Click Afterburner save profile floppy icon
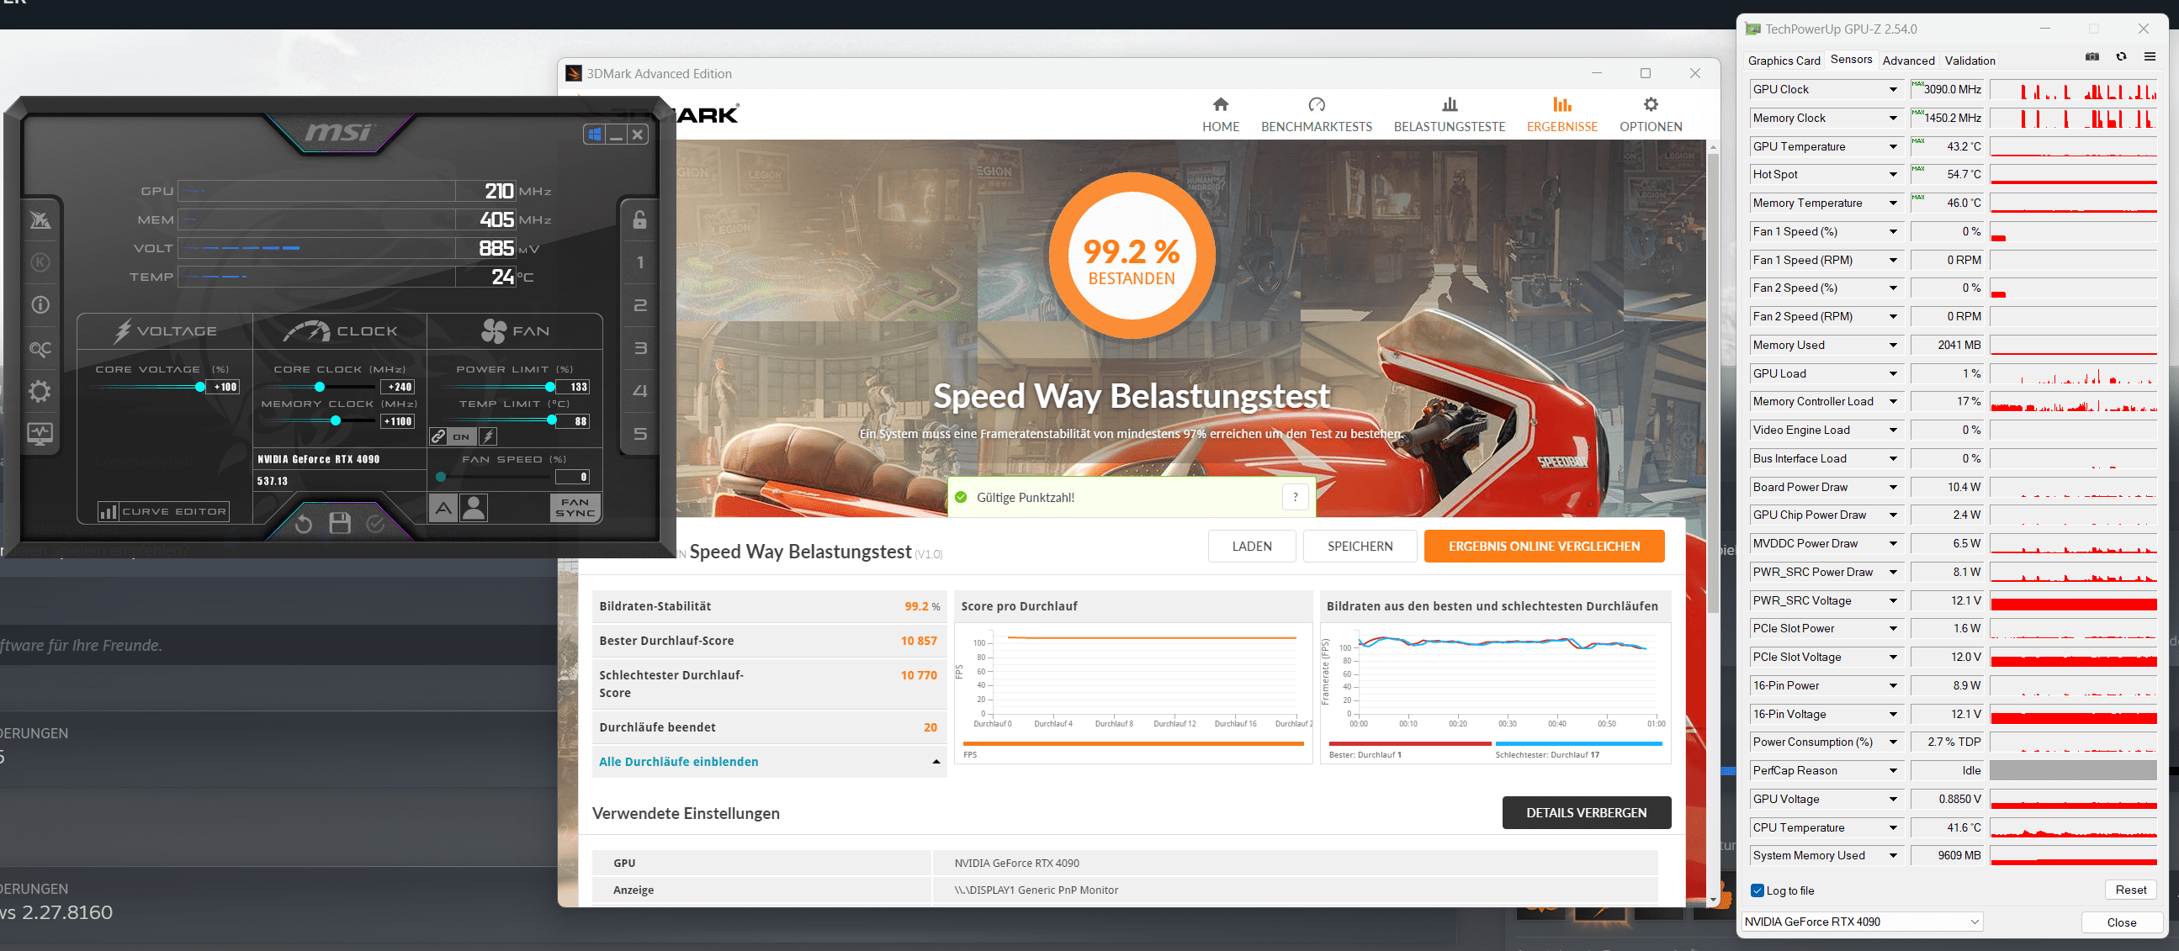 point(340,523)
